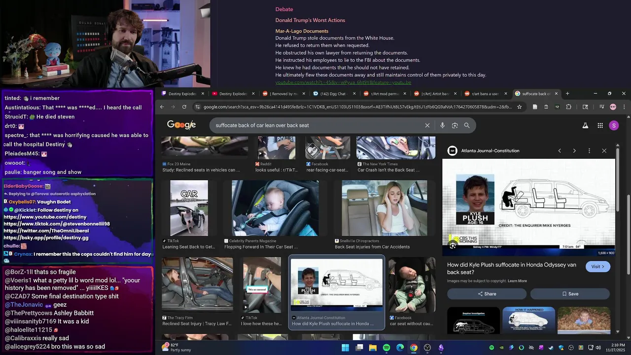Click Atlanta Journal-Constitution source name in panel
The height and width of the screenshot is (355, 631).
pos(490,151)
